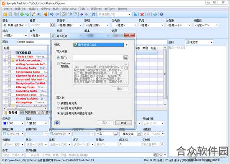
Task: Open the 纯文本 comments format dropdown
Action: point(211,42)
